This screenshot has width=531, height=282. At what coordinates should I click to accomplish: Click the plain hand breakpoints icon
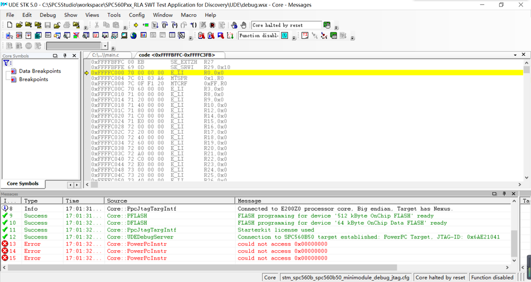(x=243, y=25)
